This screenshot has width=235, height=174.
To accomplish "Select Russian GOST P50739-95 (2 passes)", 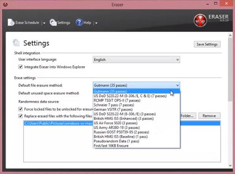I will [136, 132].
